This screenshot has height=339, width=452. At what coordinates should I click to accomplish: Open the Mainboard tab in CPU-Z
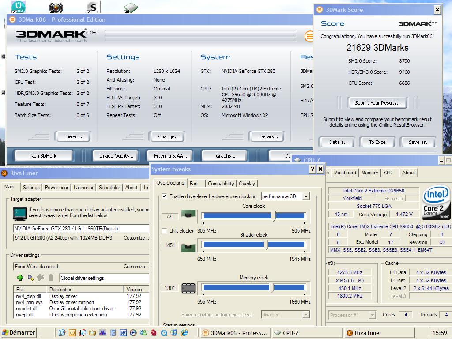(x=345, y=173)
